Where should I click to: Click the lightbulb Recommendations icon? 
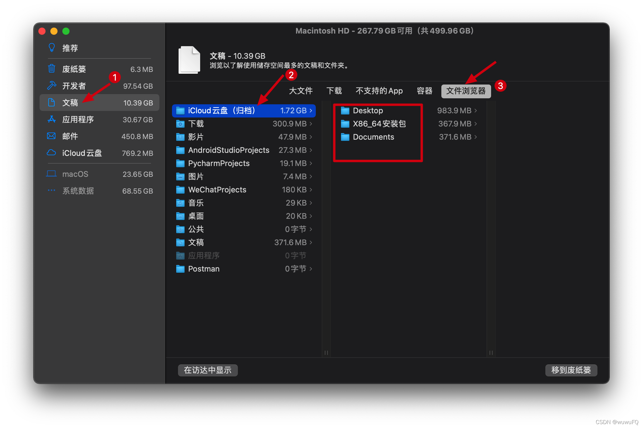point(52,48)
